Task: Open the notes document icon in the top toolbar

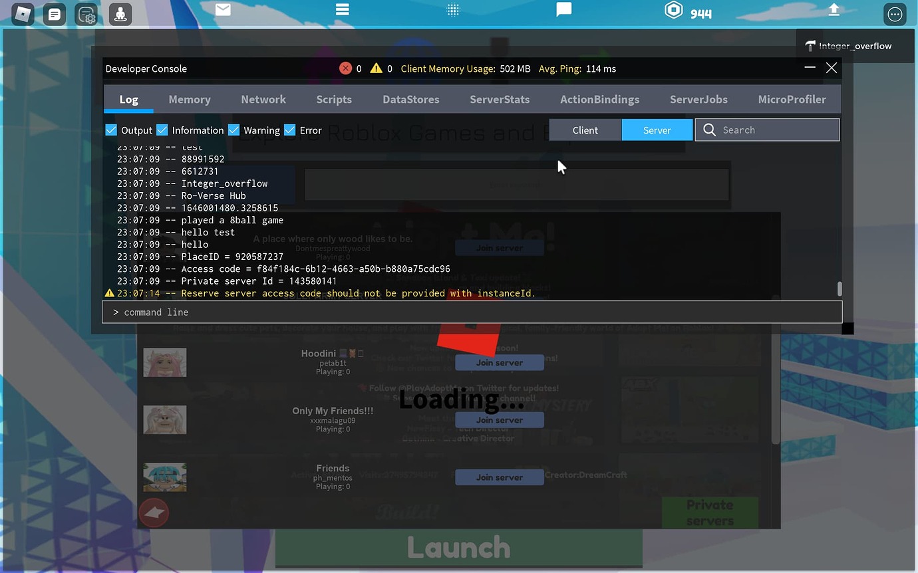Action: pos(55,14)
